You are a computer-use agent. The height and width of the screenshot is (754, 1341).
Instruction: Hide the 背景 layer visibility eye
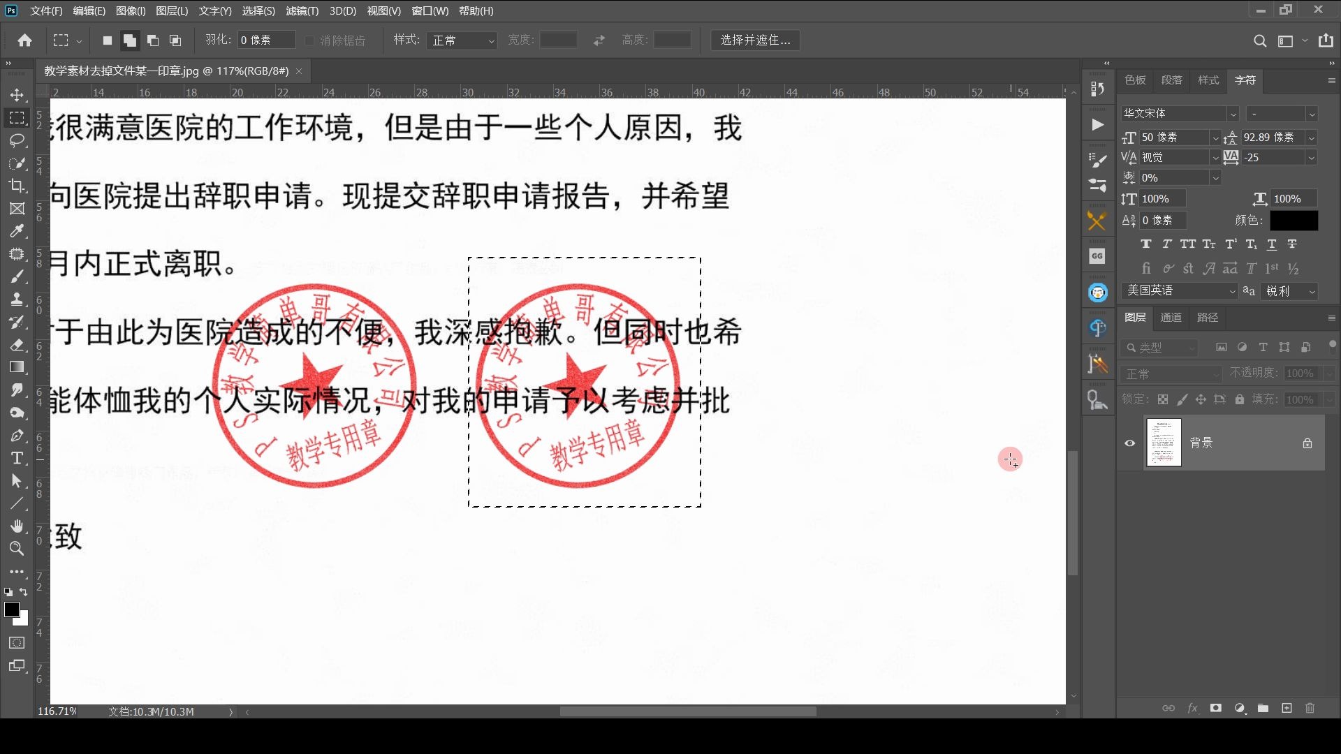pyautogui.click(x=1129, y=443)
